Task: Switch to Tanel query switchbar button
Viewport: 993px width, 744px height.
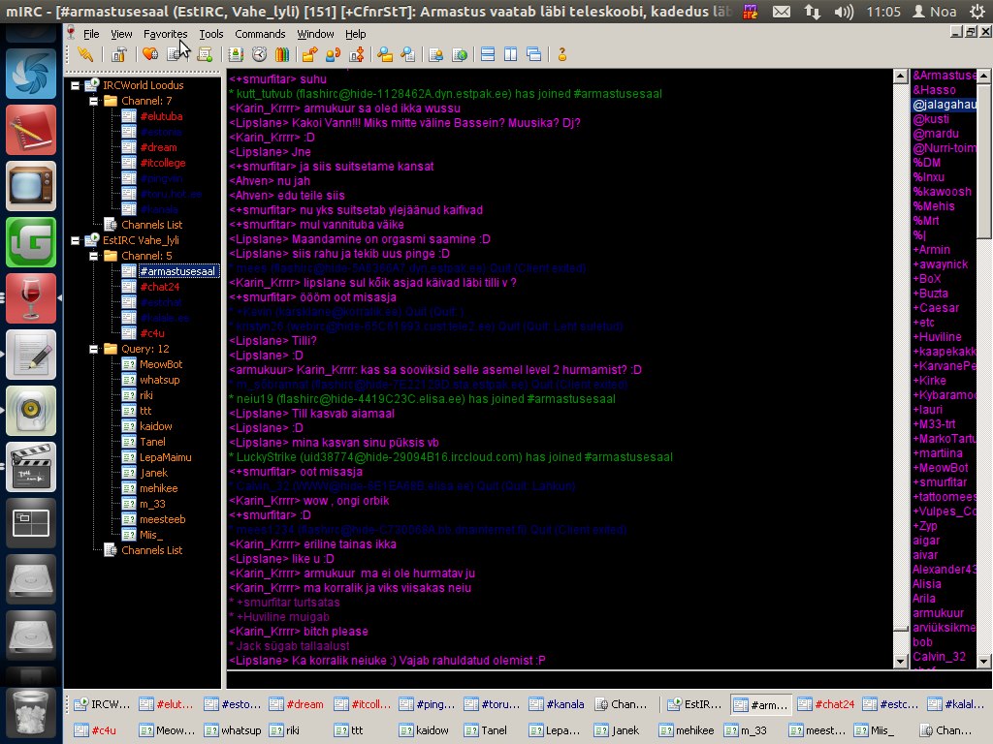Action: click(494, 730)
